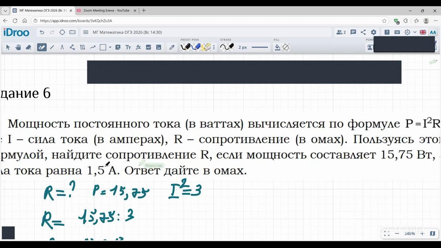Click the 348% zoom level
The height and width of the screenshot is (248, 441).
pos(410,234)
